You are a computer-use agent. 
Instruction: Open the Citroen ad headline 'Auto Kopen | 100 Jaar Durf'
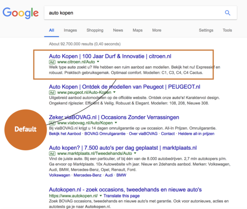pos(110,56)
